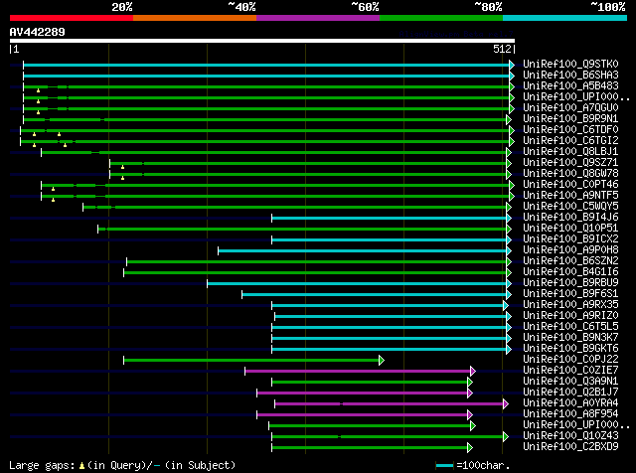
Task: Click the yellow gap marker under the C0PT46 bar
Action: pyautogui.click(x=53, y=190)
